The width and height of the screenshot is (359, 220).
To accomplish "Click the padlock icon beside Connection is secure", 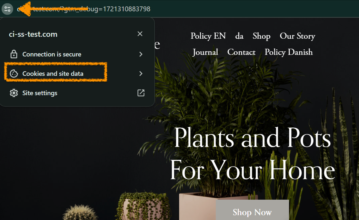I will 14,54.
